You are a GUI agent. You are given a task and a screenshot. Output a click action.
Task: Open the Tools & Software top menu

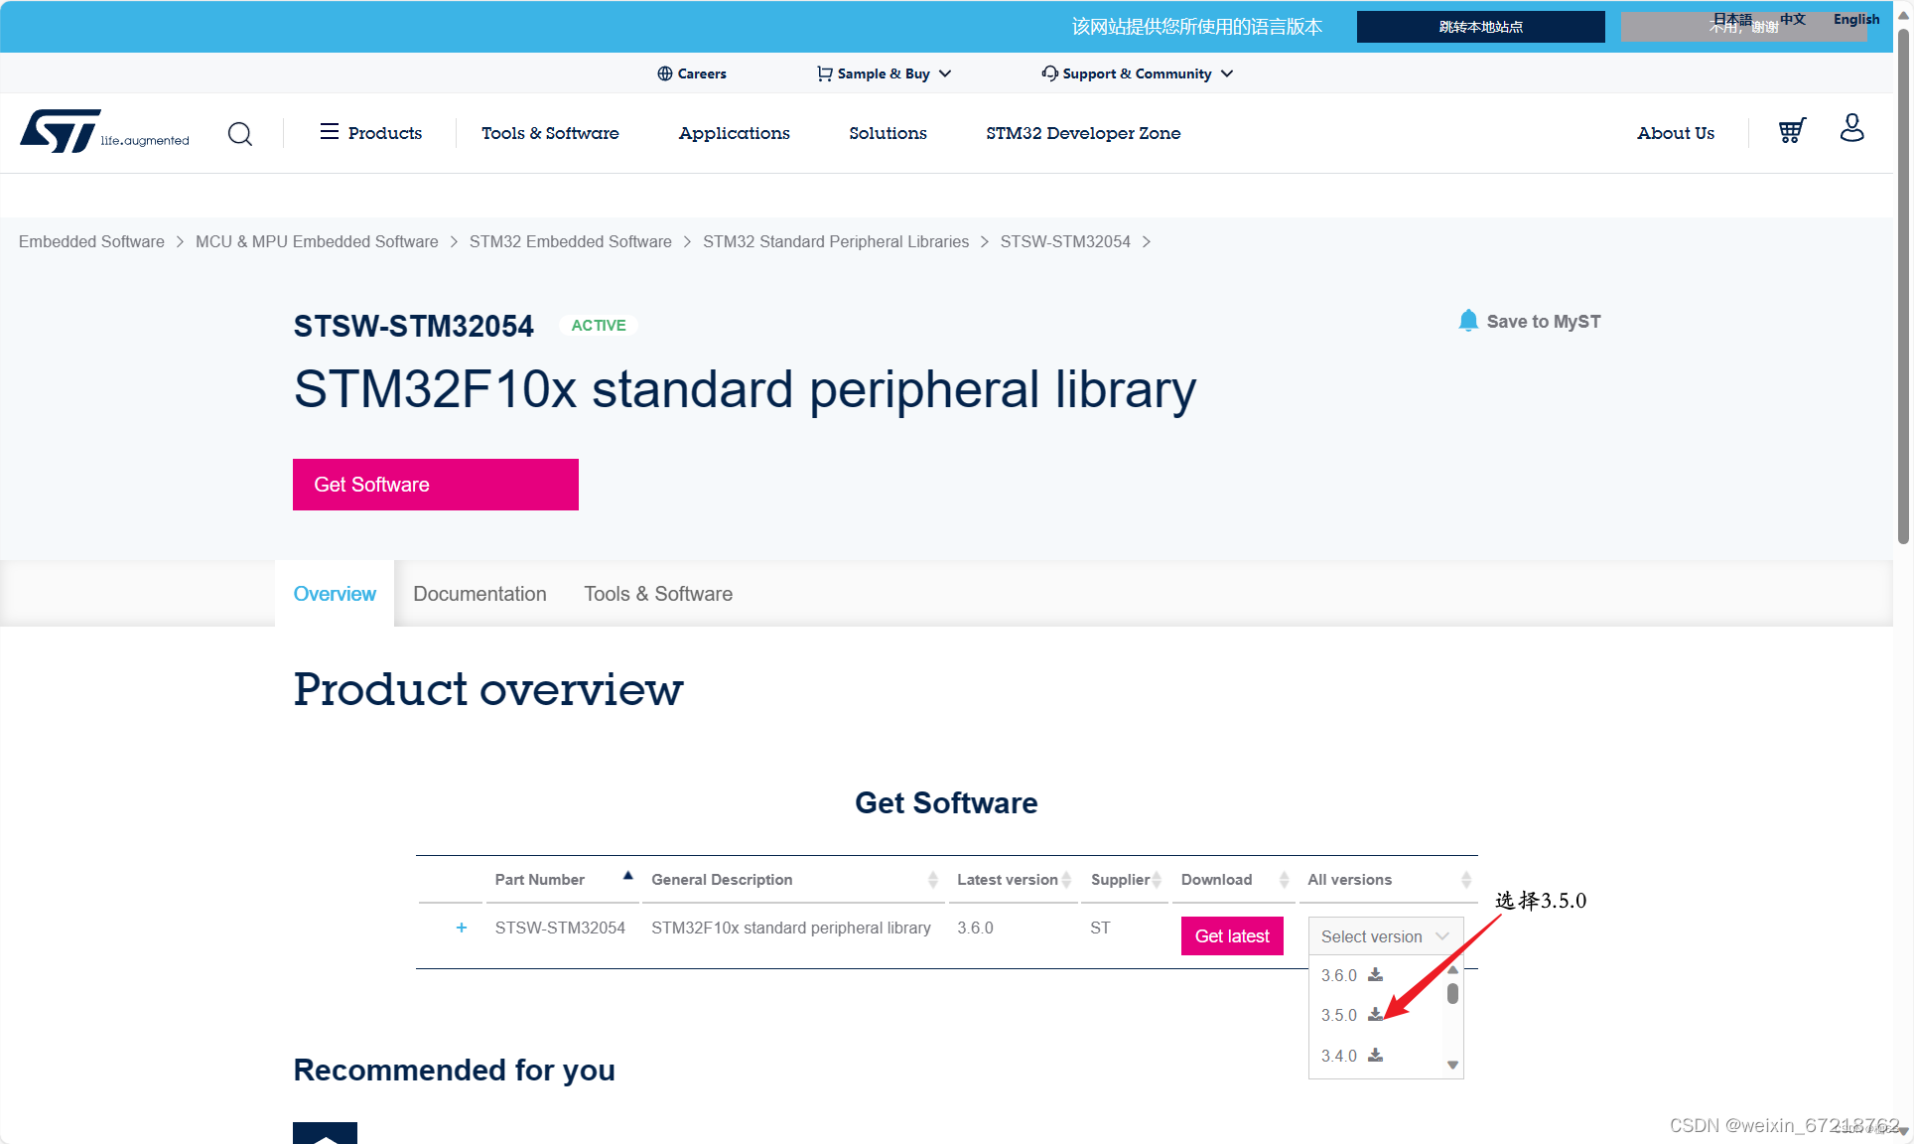(550, 133)
